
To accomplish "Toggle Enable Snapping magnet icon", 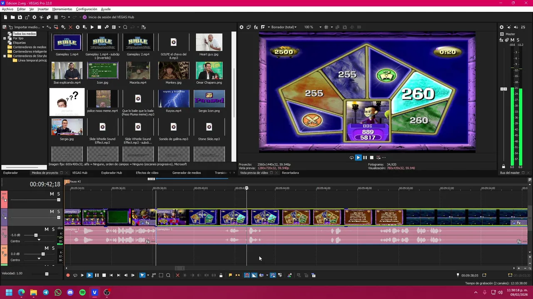I will (x=247, y=275).
